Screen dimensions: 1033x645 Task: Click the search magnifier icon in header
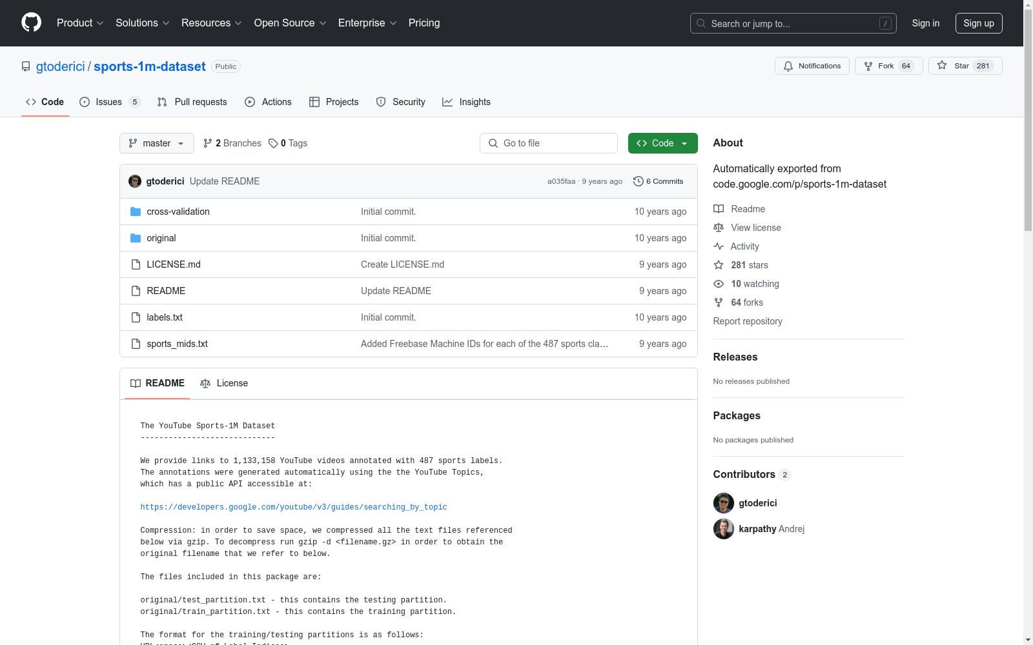[701, 23]
